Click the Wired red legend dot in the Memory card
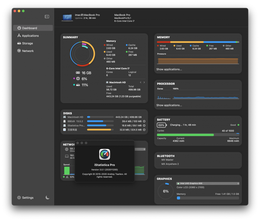Screen dimensions: 260x221 tap(158, 46)
